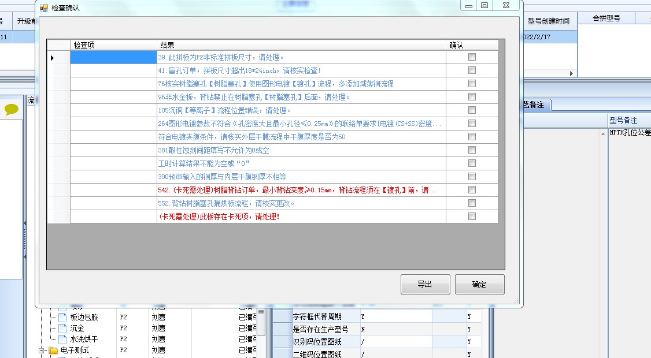This screenshot has height=358, width=651.
Task: Click result text 381酸性蚀刻间距填写
Action: [213, 151]
